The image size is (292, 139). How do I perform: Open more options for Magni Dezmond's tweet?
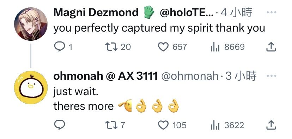click(271, 12)
